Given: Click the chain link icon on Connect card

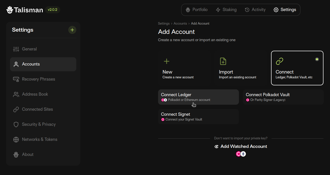Looking at the screenshot, I should (280, 61).
